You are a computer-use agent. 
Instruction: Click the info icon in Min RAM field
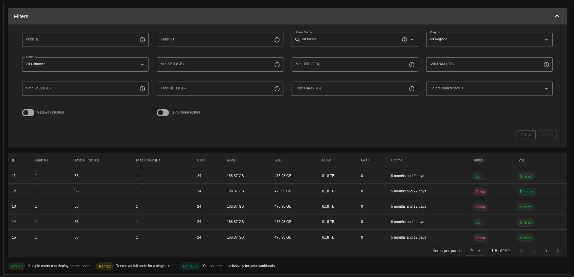pyautogui.click(x=546, y=65)
